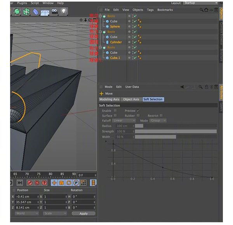
Task: Open the User Data menu
Action: pyautogui.click(x=132, y=87)
